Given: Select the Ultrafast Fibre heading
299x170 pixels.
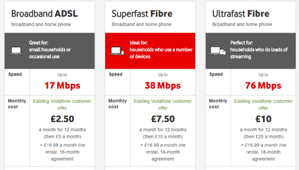Looking at the screenshot, I should click(x=241, y=14).
